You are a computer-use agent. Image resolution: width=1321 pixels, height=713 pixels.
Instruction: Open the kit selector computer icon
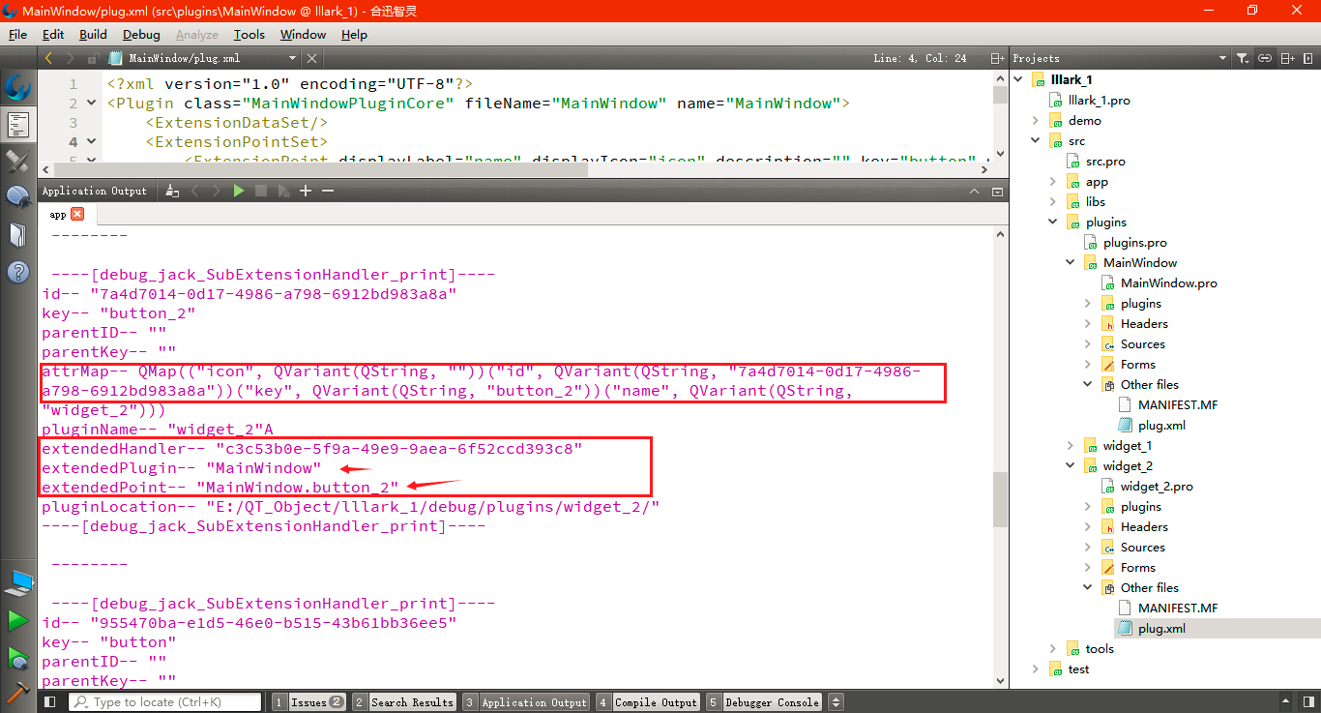point(19,580)
